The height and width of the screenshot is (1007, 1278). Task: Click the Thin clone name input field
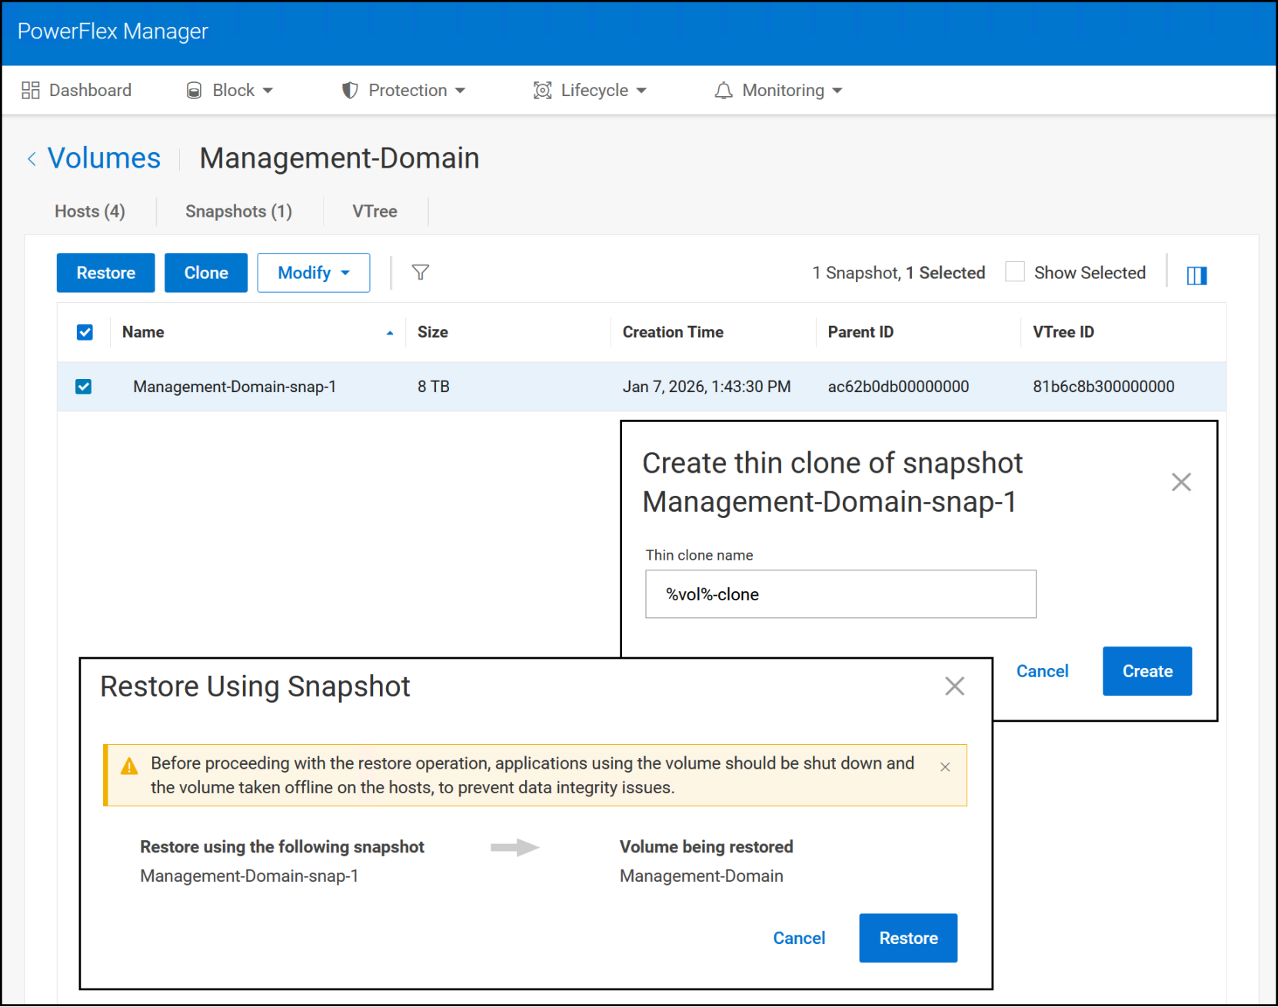pos(840,594)
